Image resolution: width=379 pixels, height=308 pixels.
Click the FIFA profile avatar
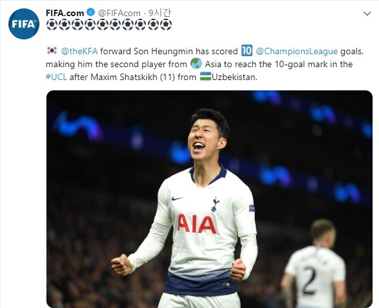(24, 24)
